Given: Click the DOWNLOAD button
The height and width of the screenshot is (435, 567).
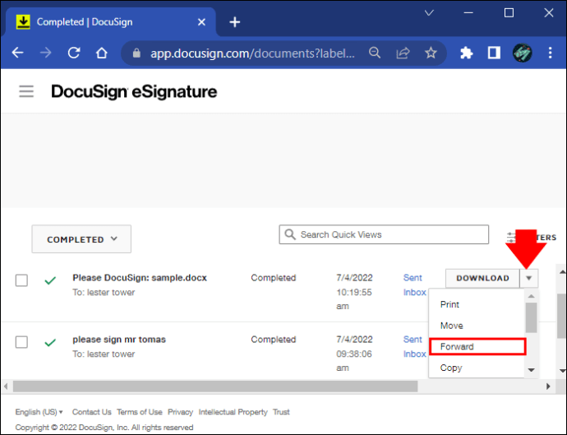Looking at the screenshot, I should (x=482, y=278).
